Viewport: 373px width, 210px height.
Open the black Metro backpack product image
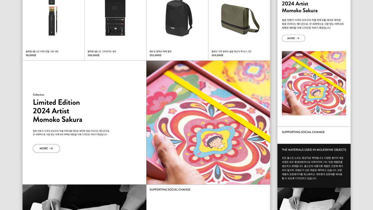[x=177, y=17]
